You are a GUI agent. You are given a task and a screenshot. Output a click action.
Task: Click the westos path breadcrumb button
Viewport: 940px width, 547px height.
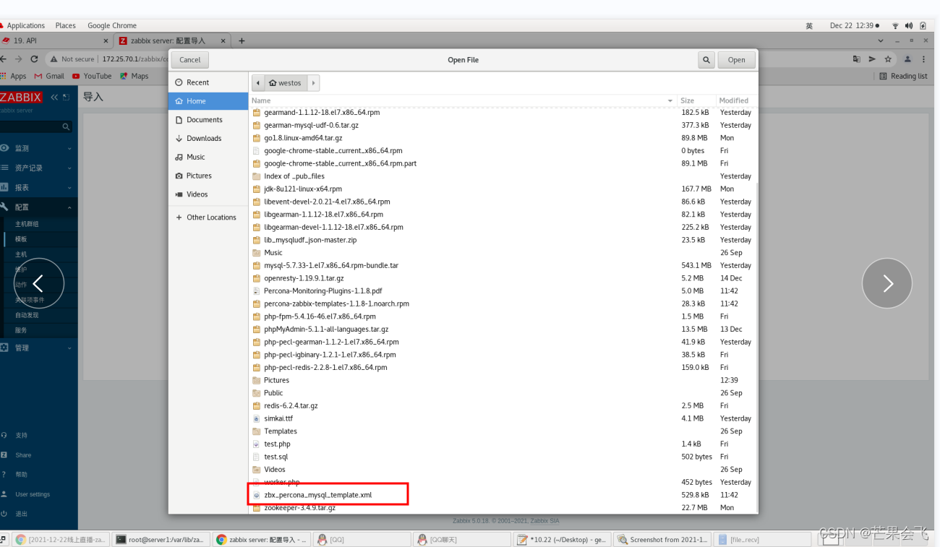click(x=285, y=83)
